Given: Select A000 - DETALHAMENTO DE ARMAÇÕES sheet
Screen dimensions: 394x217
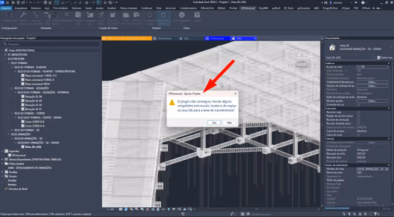Looking at the screenshot, I should click(x=29, y=168).
